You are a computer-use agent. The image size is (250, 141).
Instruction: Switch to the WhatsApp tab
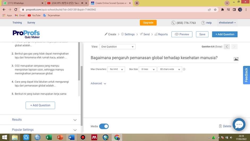coord(24,3)
